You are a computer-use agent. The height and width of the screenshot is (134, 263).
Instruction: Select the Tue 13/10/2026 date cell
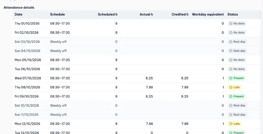click(x=27, y=132)
